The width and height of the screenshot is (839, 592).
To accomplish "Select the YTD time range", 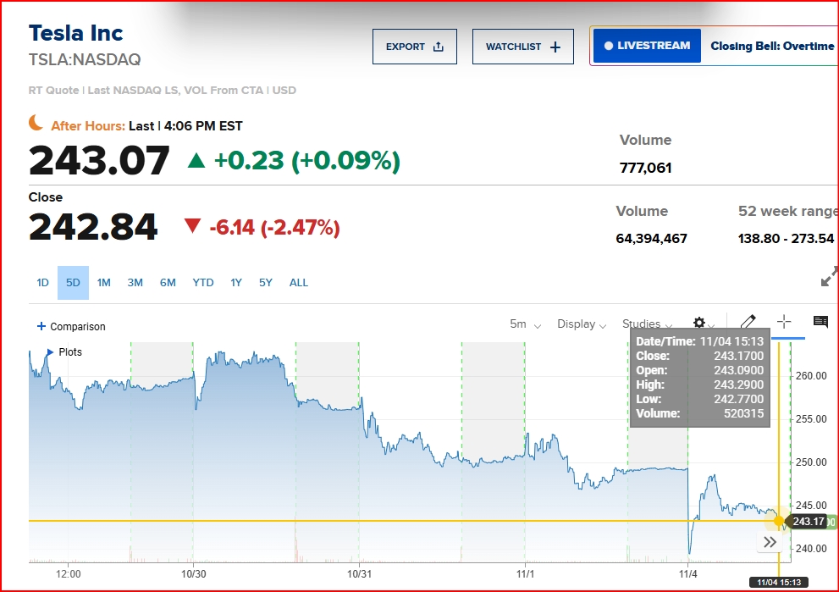I will pos(203,283).
